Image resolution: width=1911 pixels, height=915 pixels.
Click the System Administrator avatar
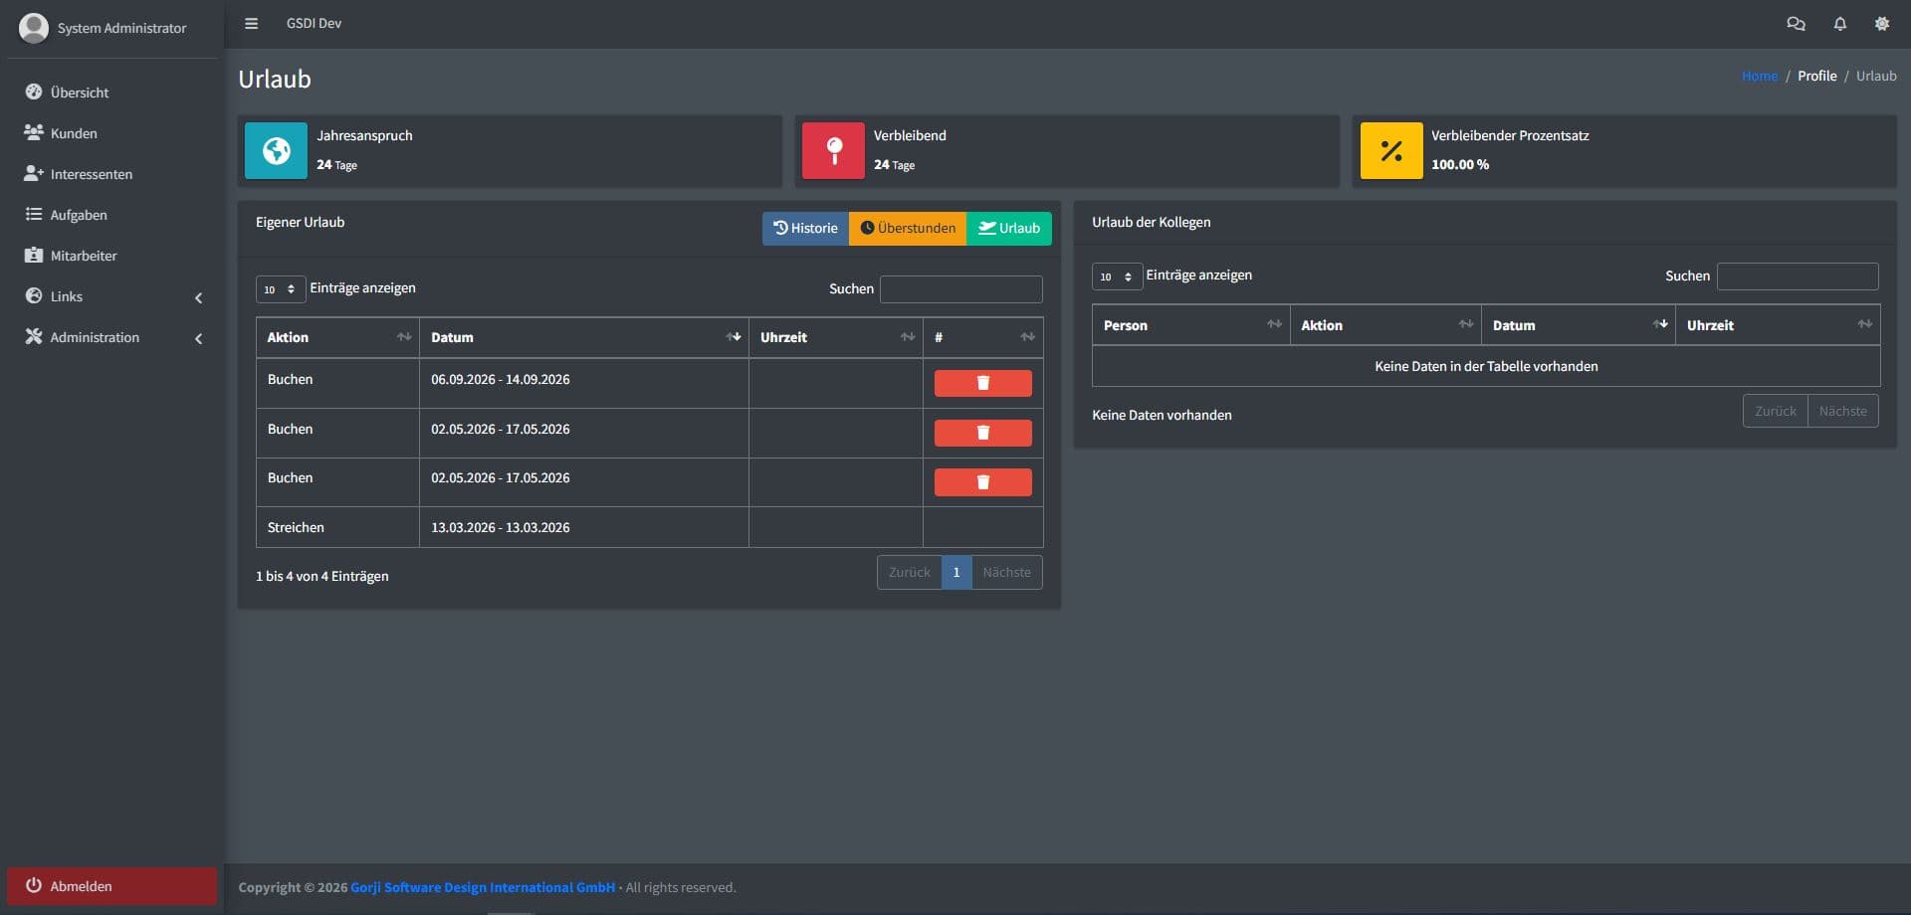tap(34, 28)
